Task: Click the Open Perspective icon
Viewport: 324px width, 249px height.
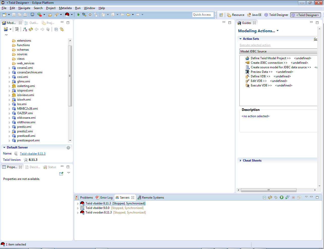Action: (221, 15)
